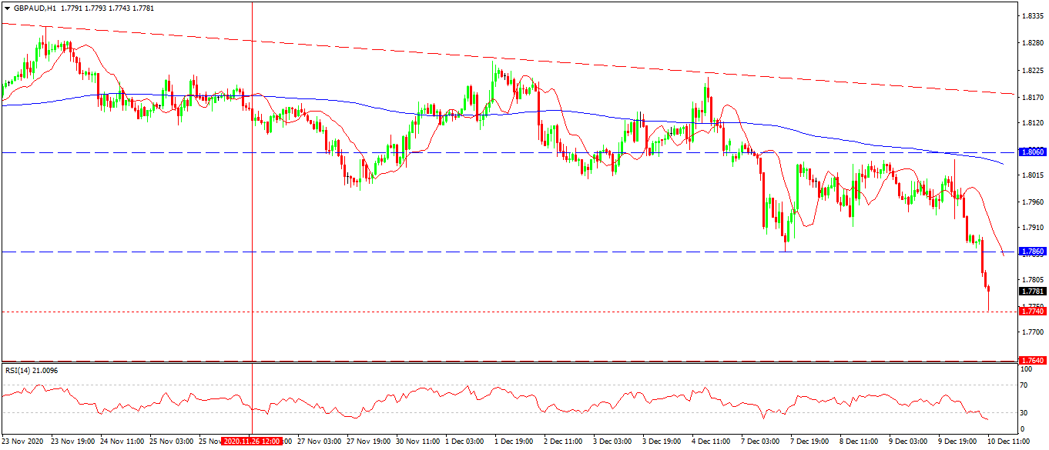
Task: Select the blue 1.7860 price label
Action: click(1031, 252)
